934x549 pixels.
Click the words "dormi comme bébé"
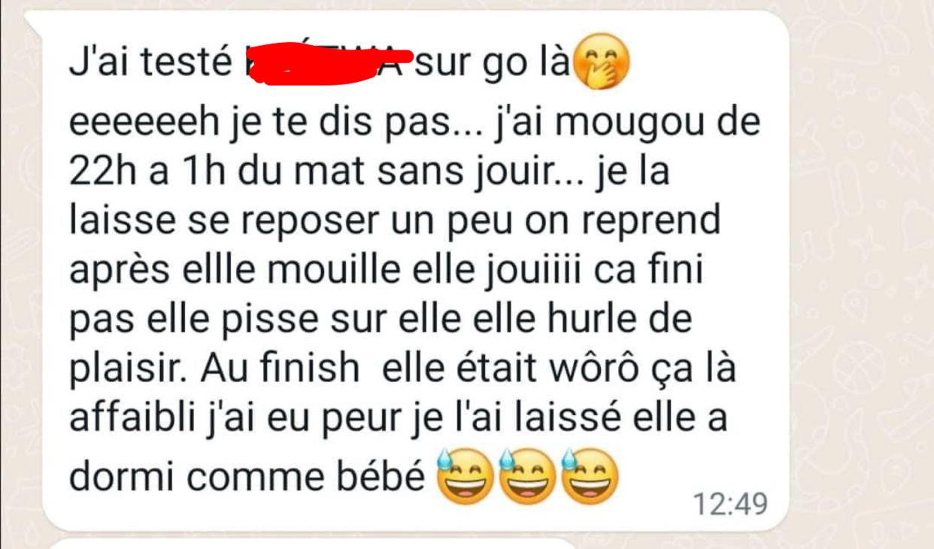[x=247, y=477]
